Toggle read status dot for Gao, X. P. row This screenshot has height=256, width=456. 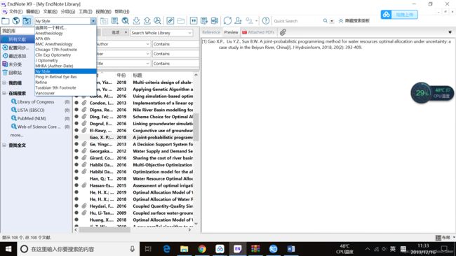[x=76, y=137]
